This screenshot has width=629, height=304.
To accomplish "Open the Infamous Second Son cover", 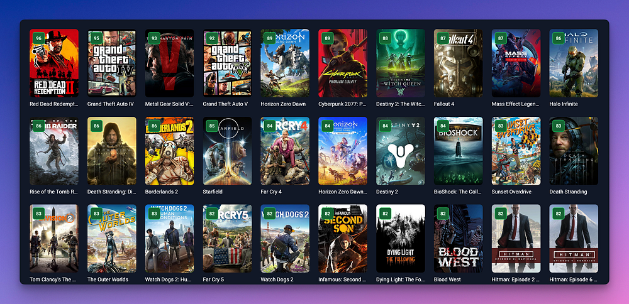I will click(343, 239).
